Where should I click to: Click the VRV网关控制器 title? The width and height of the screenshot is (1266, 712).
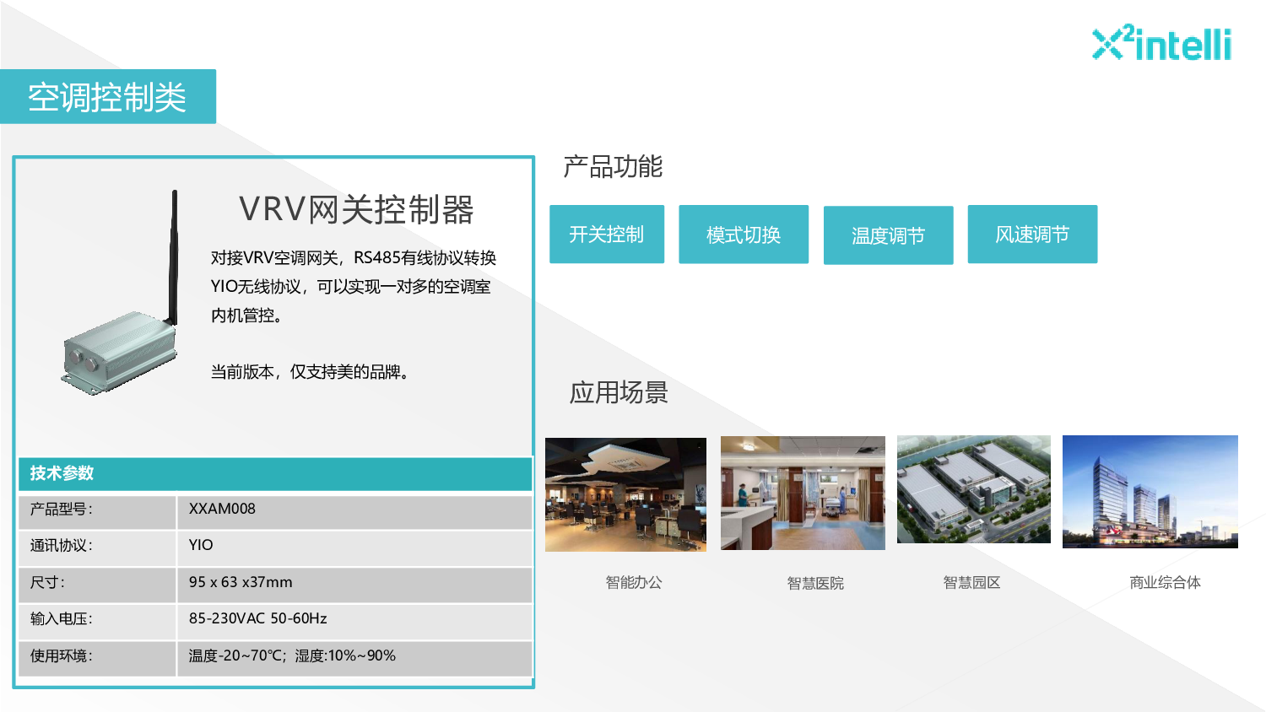click(x=356, y=209)
